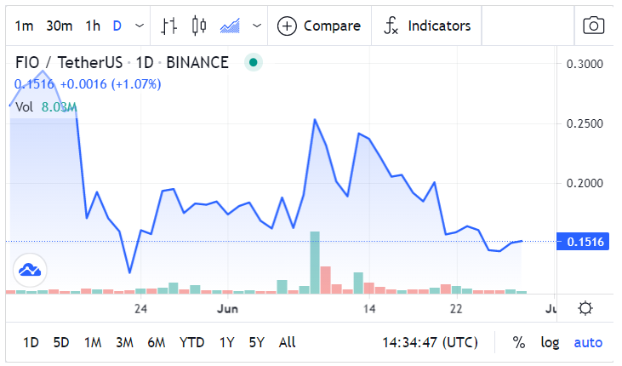Open chart style dropdown chevron
Viewport: 622px width, 366px height.
click(x=257, y=26)
